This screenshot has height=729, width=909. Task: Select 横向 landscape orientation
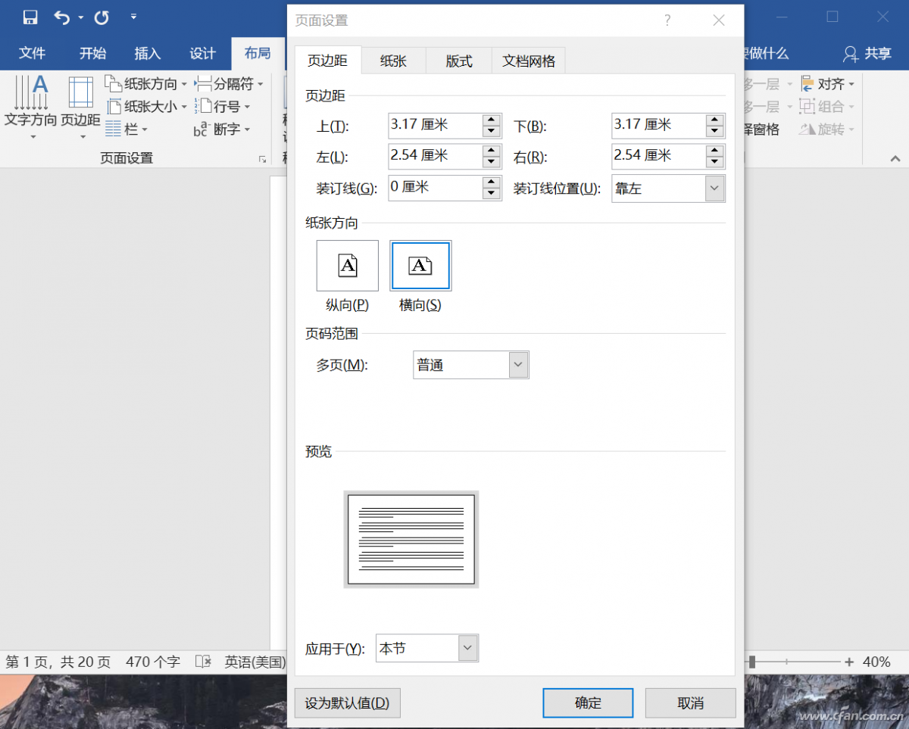pos(420,266)
